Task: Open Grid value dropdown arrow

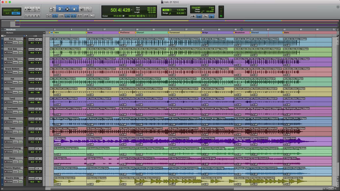Action: [x=185, y=10]
